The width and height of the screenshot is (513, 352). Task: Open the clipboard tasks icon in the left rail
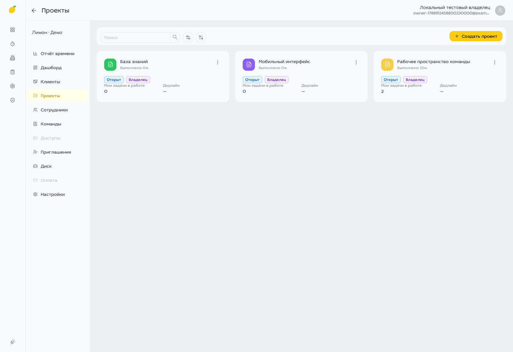pyautogui.click(x=13, y=72)
